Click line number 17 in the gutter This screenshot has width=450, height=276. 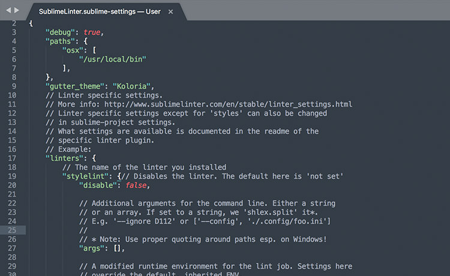12,158
